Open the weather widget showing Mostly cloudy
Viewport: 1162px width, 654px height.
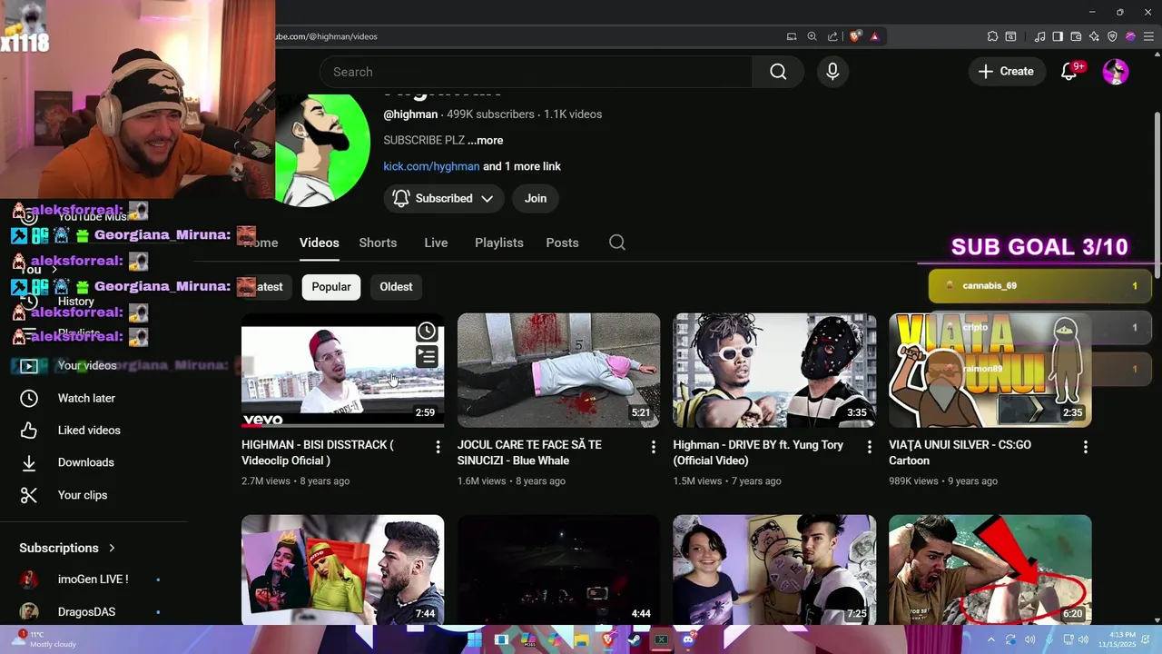click(x=44, y=639)
